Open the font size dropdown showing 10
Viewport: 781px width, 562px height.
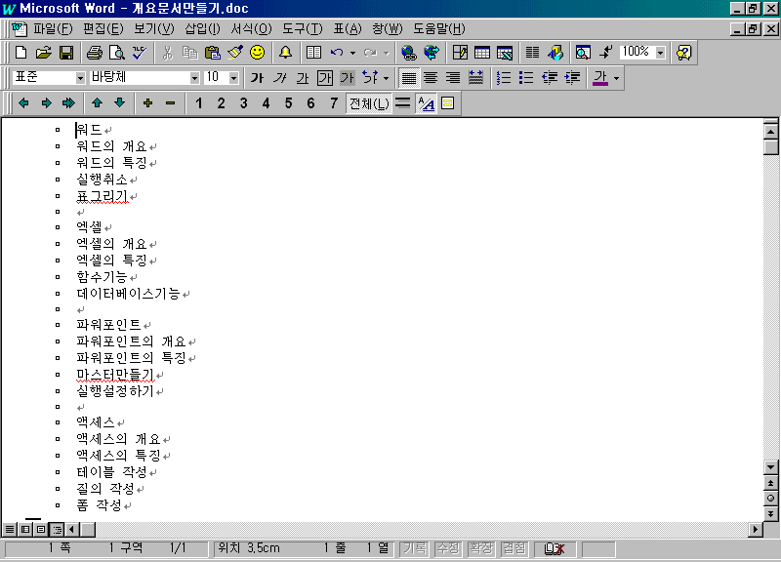coord(233,78)
